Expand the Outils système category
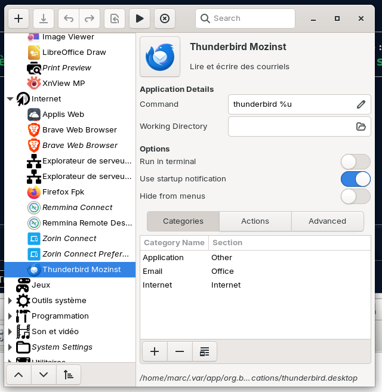Viewport: 382px width, 392px height. pyautogui.click(x=10, y=301)
